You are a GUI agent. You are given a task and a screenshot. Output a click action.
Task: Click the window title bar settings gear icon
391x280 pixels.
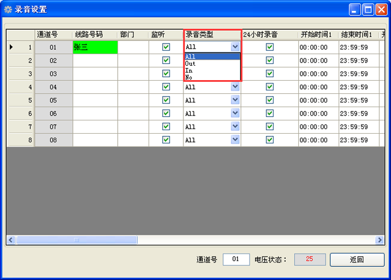click(8, 9)
